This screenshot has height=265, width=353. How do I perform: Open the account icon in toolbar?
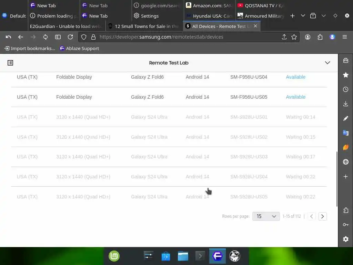tap(307, 37)
